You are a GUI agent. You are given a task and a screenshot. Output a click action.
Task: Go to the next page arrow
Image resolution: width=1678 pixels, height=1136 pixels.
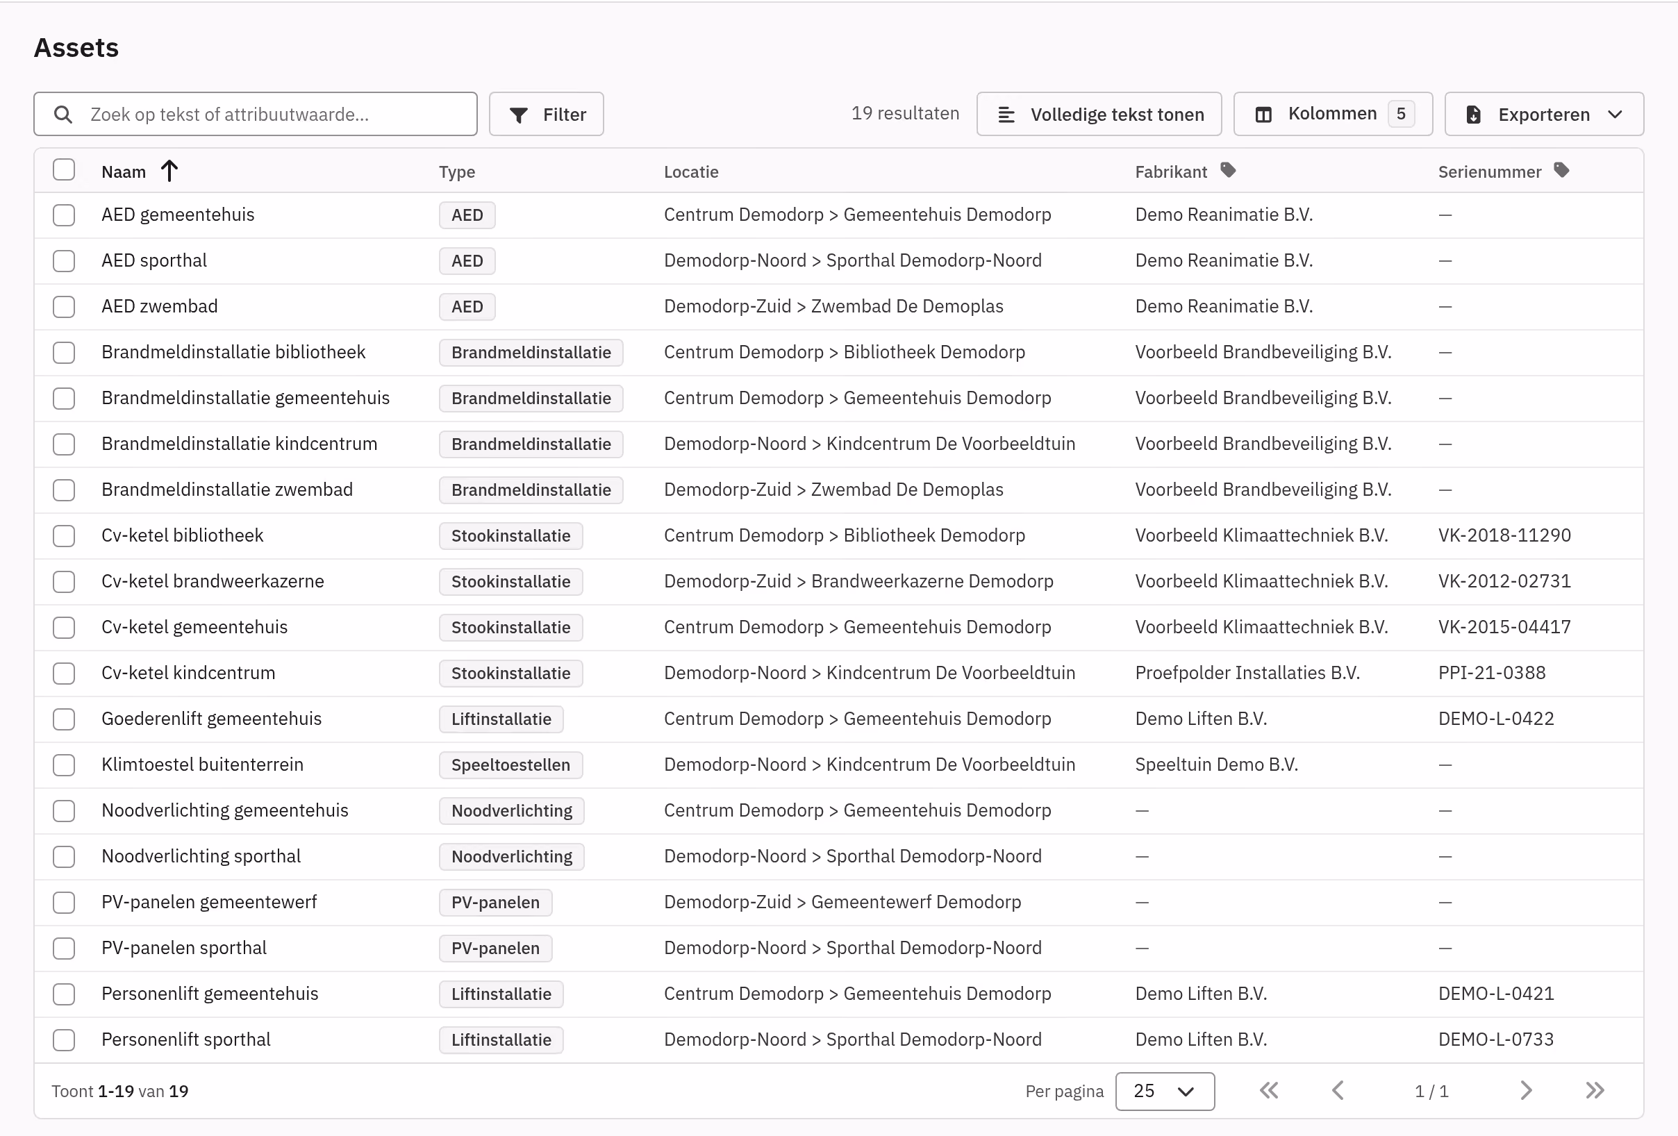[x=1525, y=1091]
